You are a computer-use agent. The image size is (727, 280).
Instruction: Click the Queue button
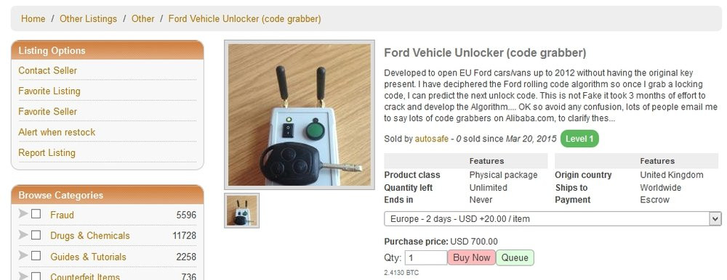click(515, 258)
